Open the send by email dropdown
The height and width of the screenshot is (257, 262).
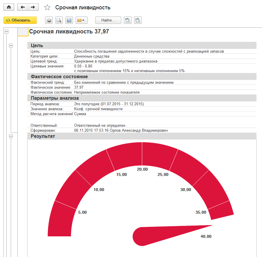coord(81,20)
